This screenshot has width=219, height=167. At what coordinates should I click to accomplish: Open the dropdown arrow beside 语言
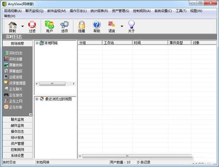point(122,26)
